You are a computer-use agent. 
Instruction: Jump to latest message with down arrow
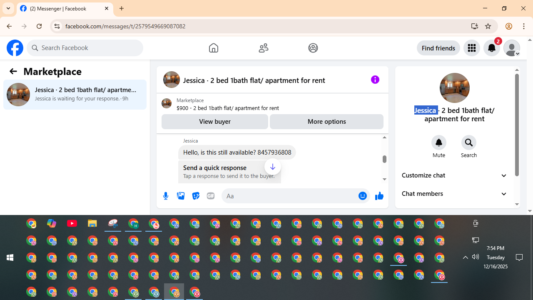point(273,167)
